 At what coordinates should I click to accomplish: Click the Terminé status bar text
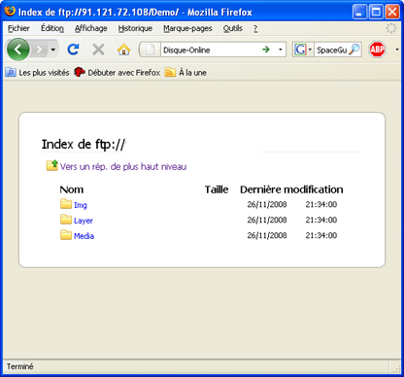point(20,366)
